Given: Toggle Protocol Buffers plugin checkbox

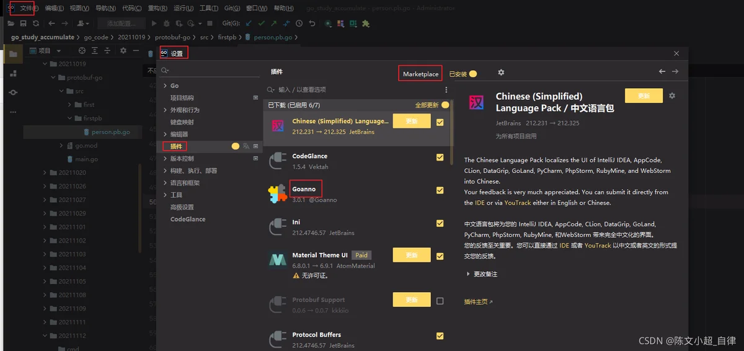Looking at the screenshot, I should (440, 336).
